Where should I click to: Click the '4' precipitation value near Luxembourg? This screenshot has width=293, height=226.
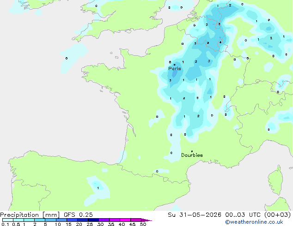tap(220, 42)
